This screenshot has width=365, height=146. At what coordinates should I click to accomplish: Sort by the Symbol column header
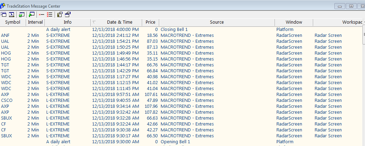(x=13, y=22)
